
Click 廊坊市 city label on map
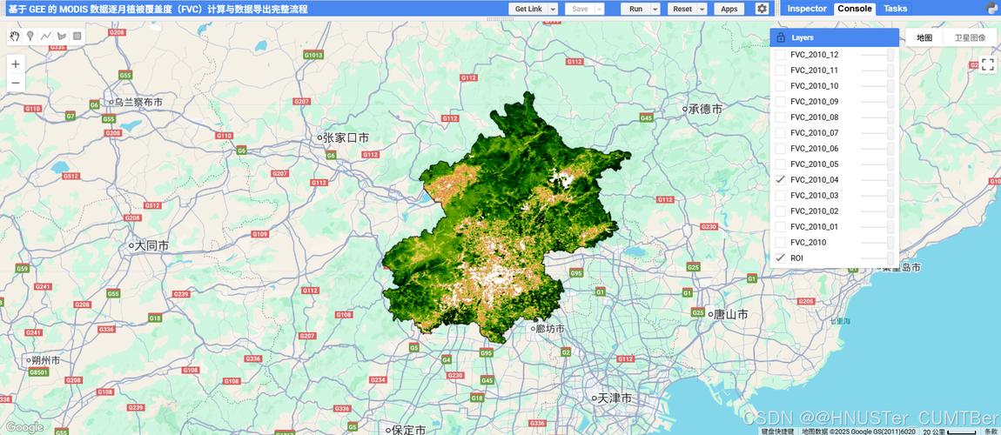coord(550,329)
